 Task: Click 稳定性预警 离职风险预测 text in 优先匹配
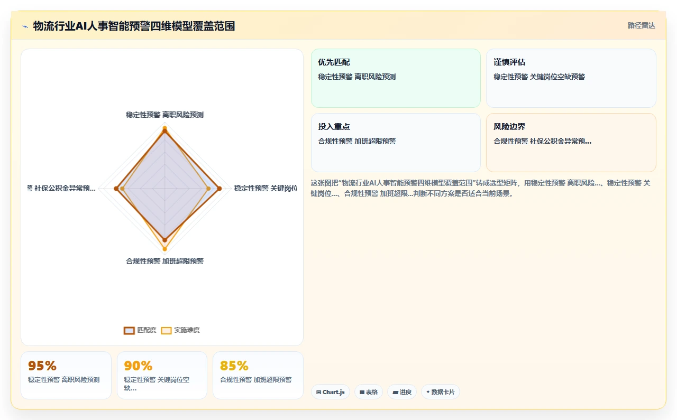357,77
